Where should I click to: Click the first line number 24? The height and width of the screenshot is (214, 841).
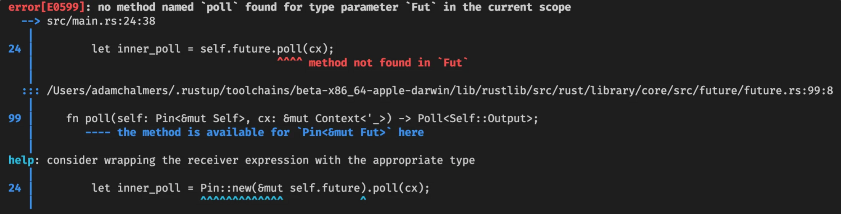(15, 49)
